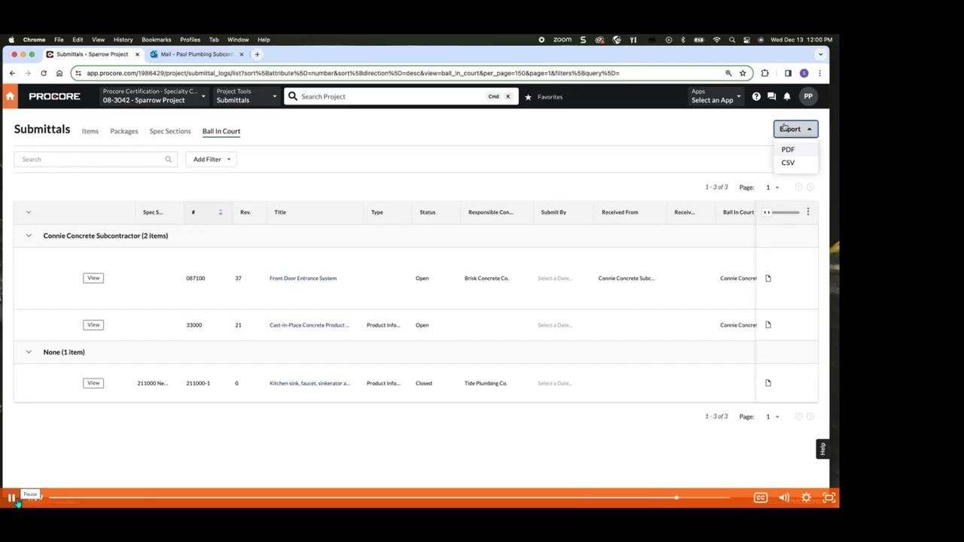Click the video settings gear icon
The image size is (964, 542).
(x=807, y=498)
